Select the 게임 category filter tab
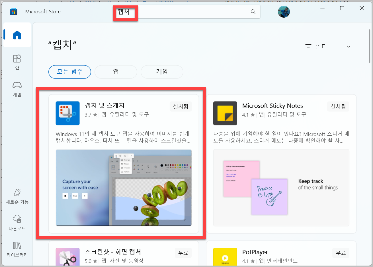 [x=162, y=72]
